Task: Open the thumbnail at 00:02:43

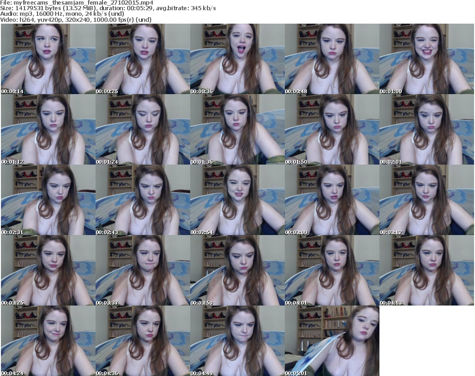Action: point(143,200)
